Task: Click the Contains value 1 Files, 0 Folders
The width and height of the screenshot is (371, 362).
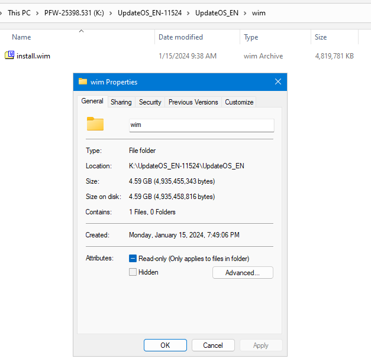Action: 152,212
